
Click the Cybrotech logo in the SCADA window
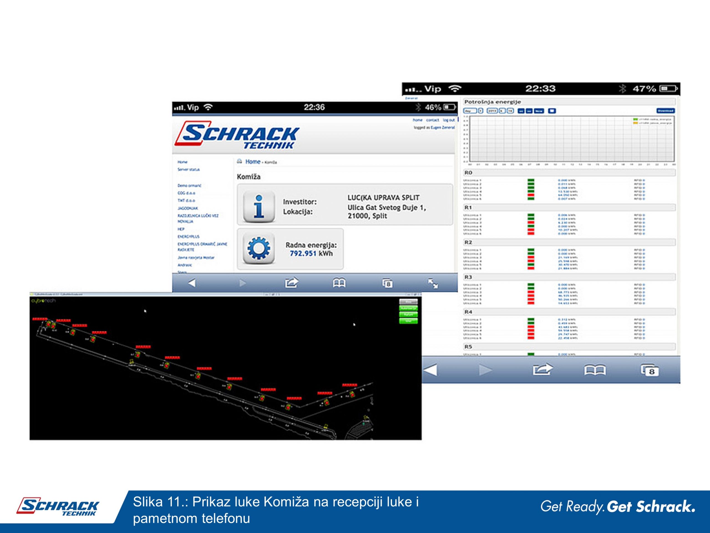[x=43, y=301]
